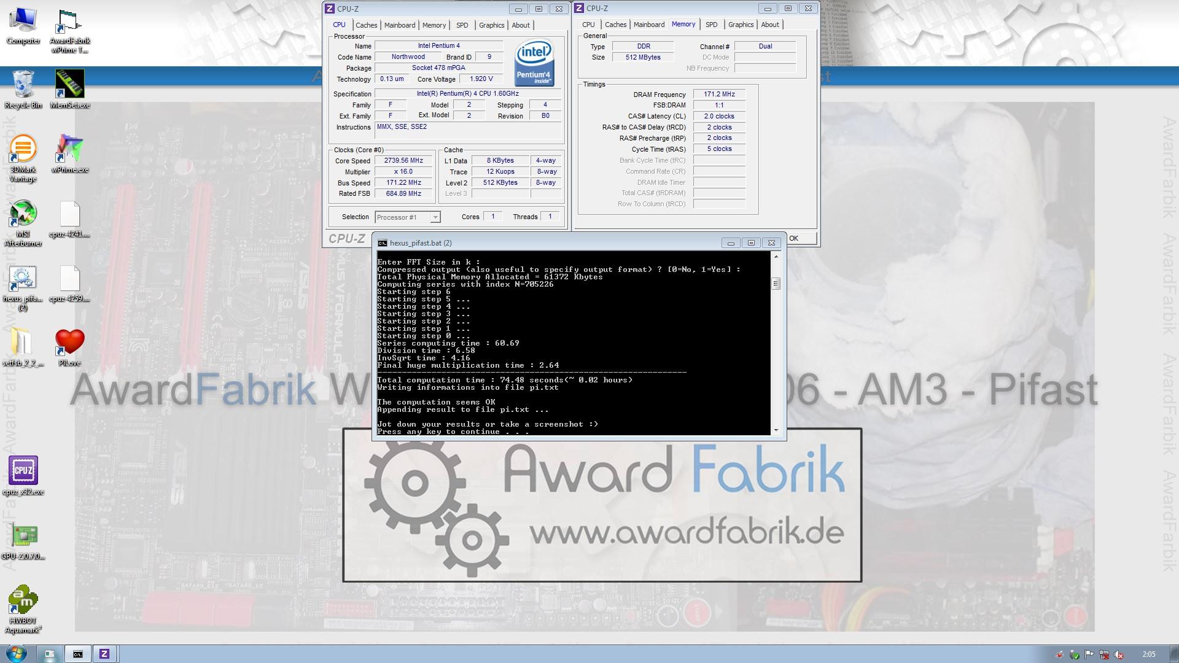The width and height of the screenshot is (1179, 663).
Task: Open Mainboard tab in right CPU-Z window
Action: (x=649, y=25)
